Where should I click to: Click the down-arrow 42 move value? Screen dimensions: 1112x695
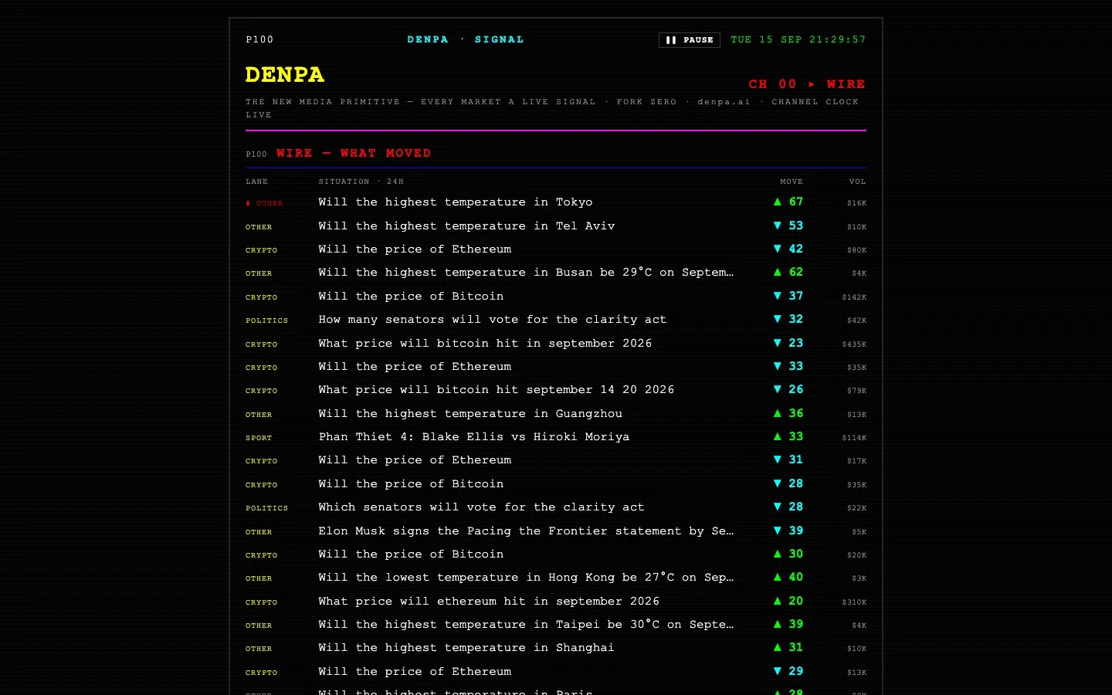point(788,249)
